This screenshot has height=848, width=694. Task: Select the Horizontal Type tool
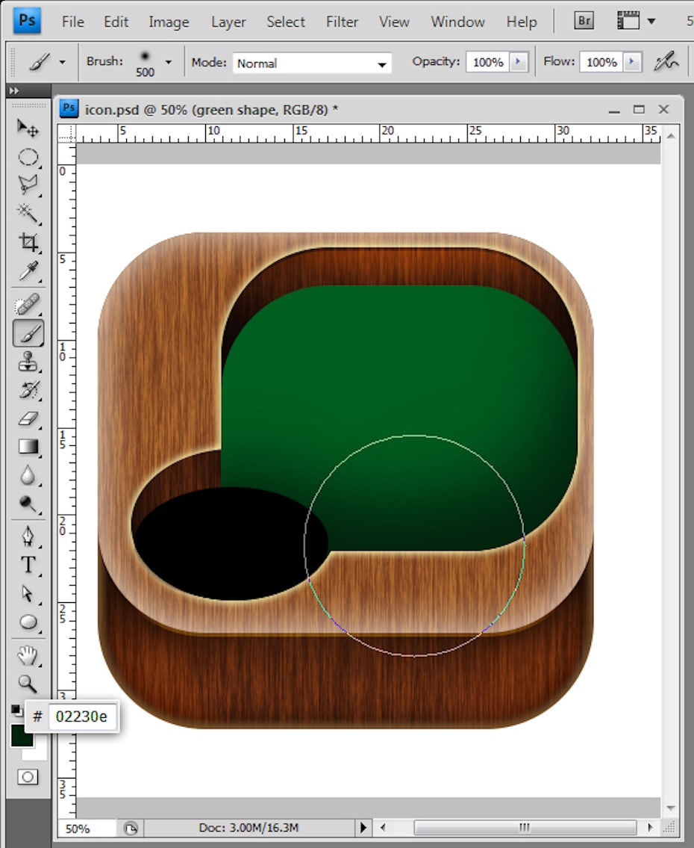click(x=28, y=565)
